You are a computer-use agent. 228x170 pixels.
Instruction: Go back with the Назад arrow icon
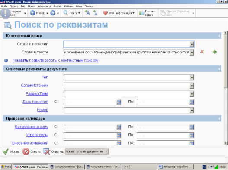click(32, 13)
